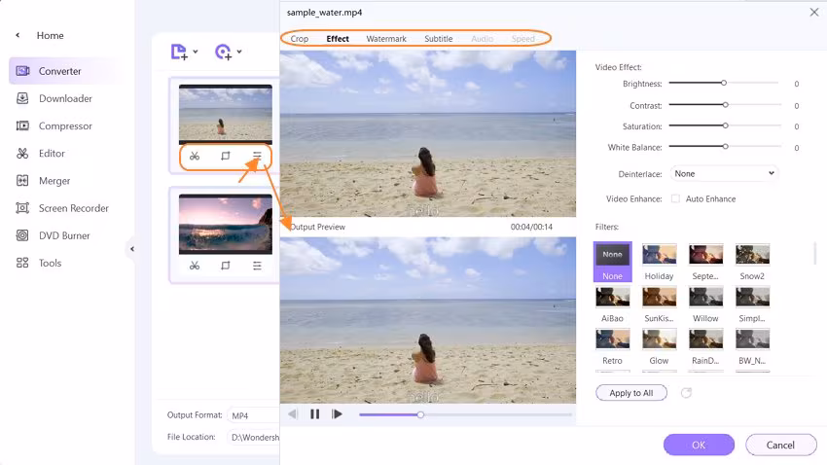The height and width of the screenshot is (465, 827).
Task: Go back with the arrow beside Home
Action: tap(18, 35)
